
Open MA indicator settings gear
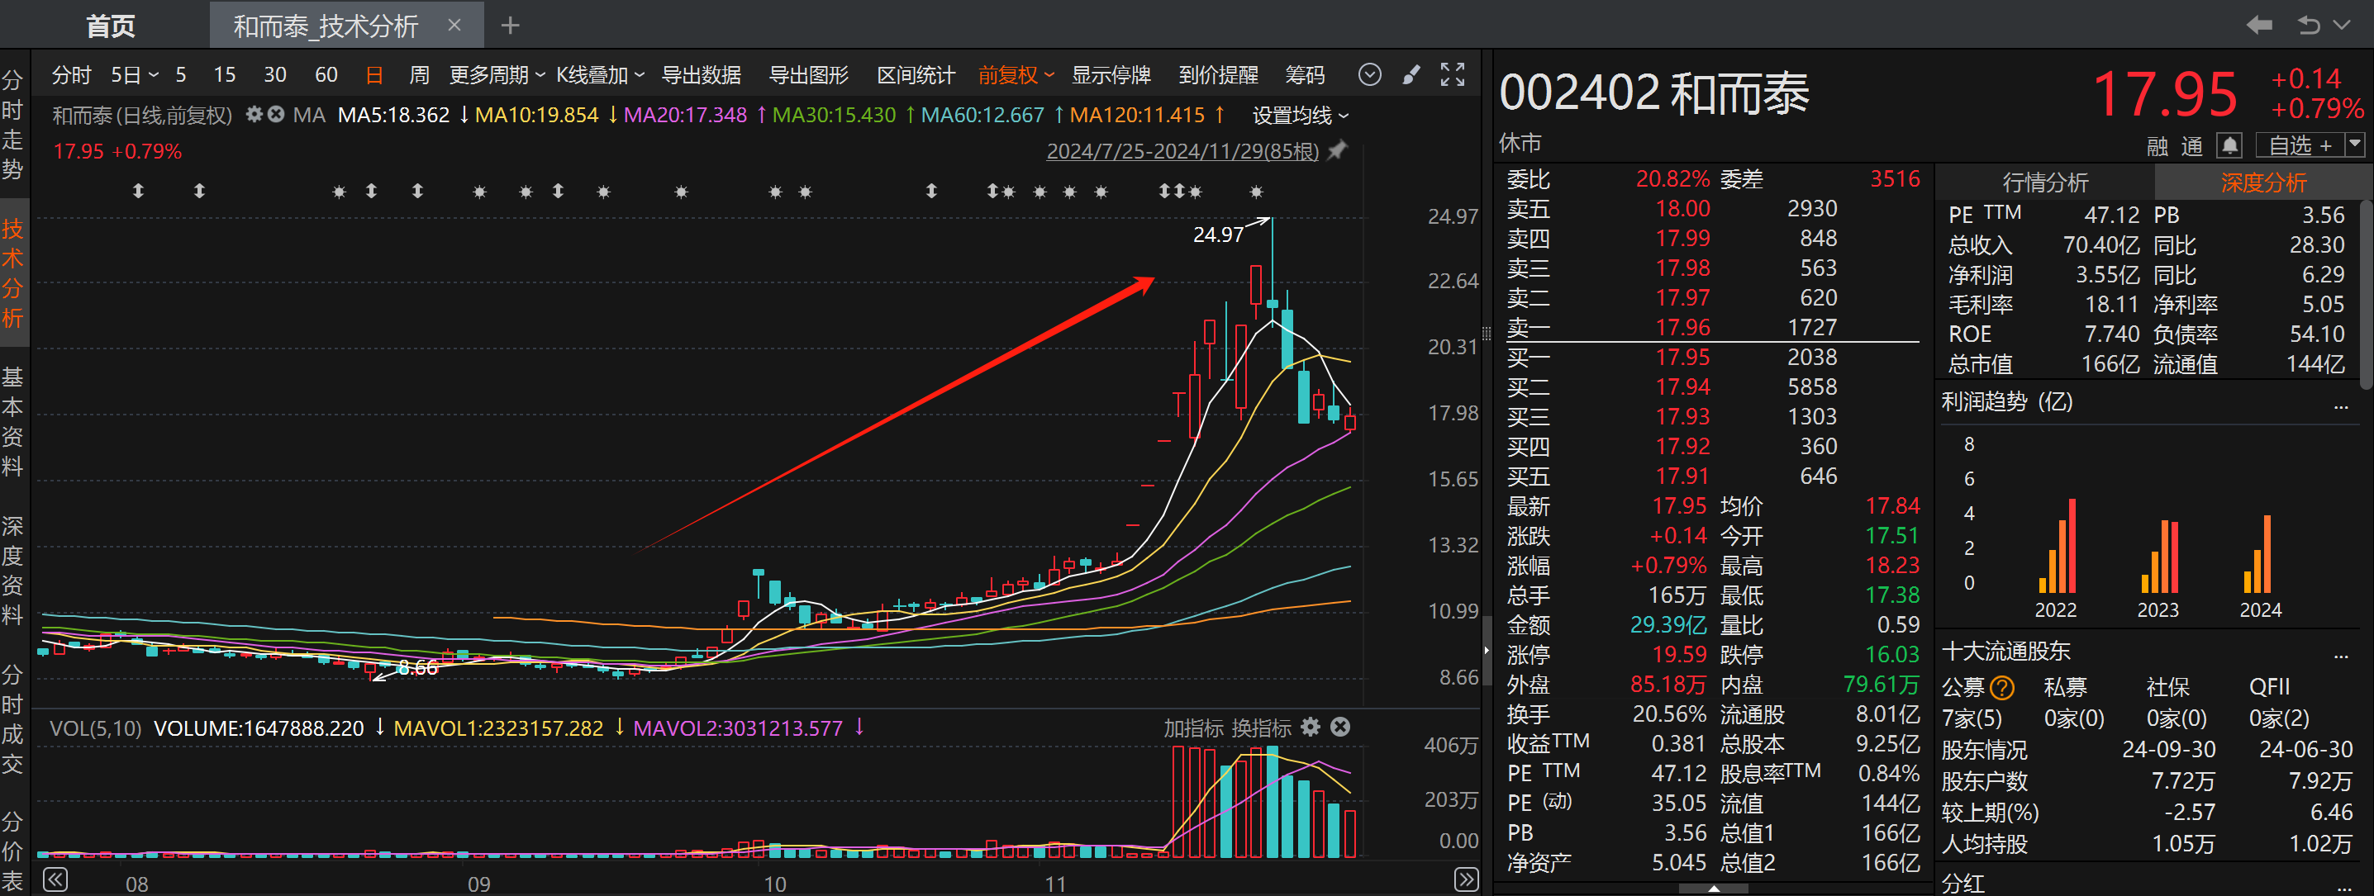tap(255, 115)
